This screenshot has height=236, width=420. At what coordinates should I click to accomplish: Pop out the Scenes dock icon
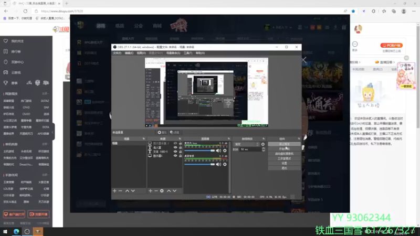pyautogui.click(x=144, y=139)
